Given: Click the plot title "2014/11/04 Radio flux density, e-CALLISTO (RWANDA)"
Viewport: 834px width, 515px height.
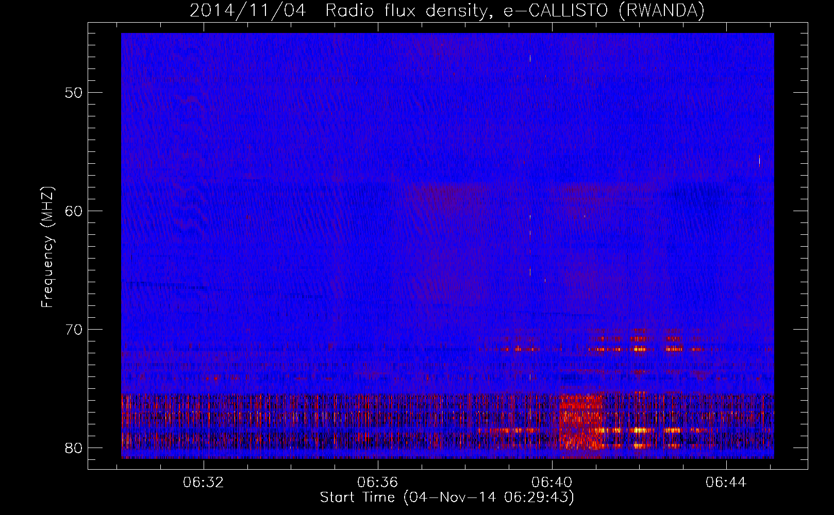Looking at the screenshot, I should point(447,10).
